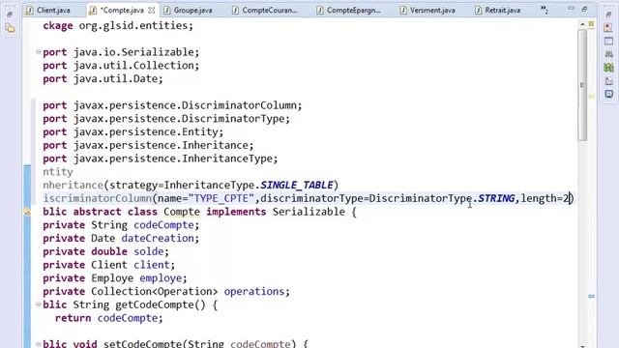Click javax.persistence.InheritanceType import
The image size is (619, 348).
[161, 159]
